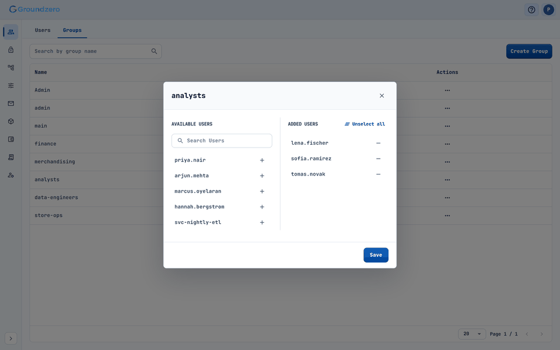Click the search magnifier in group search
560x350 pixels.
pyautogui.click(x=154, y=51)
